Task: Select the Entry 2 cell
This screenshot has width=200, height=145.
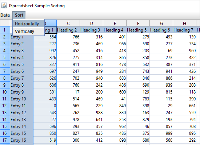Action: 22,44
